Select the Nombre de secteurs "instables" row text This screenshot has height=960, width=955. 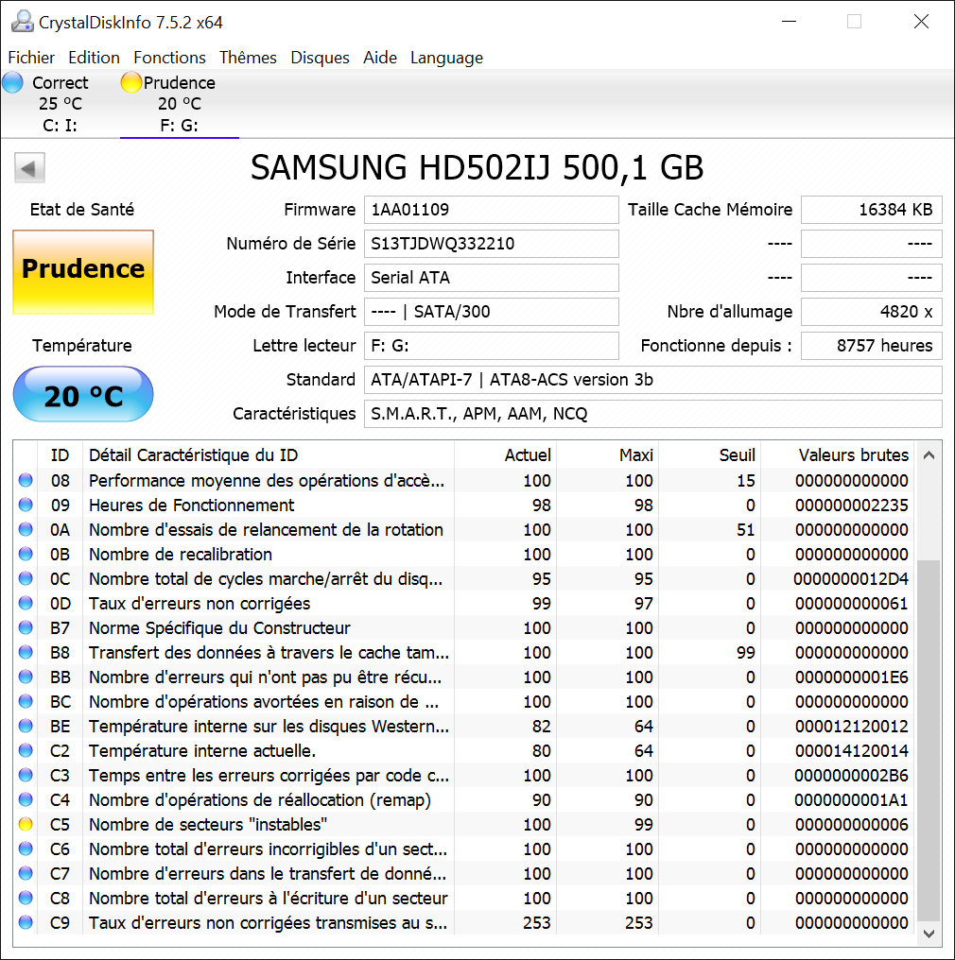click(x=208, y=825)
